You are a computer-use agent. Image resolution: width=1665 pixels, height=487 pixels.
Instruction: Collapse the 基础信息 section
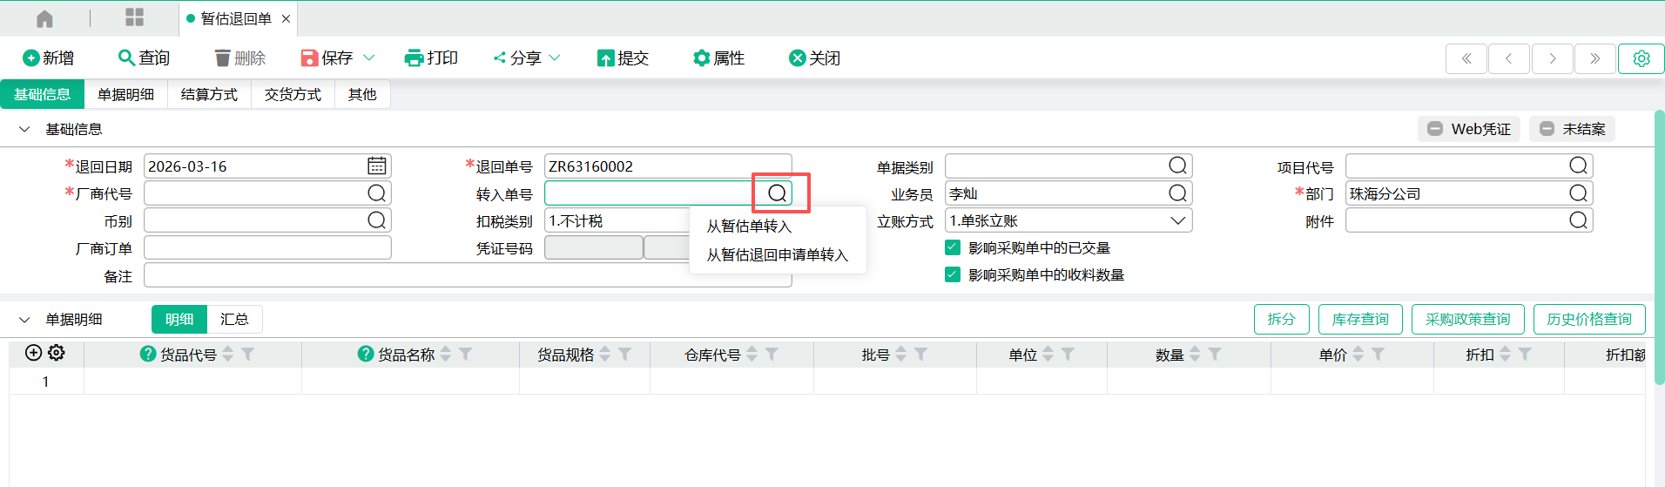(24, 130)
